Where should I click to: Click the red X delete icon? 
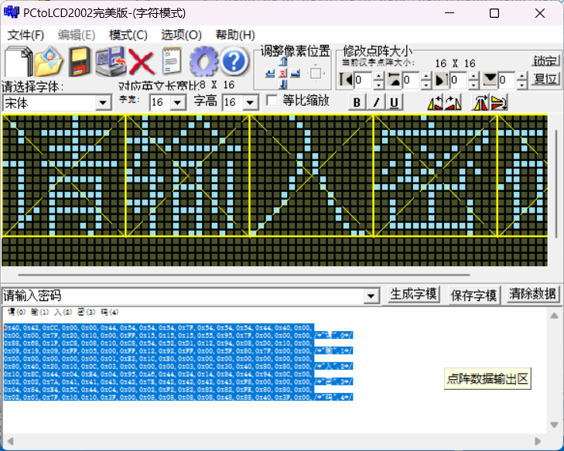pos(142,62)
